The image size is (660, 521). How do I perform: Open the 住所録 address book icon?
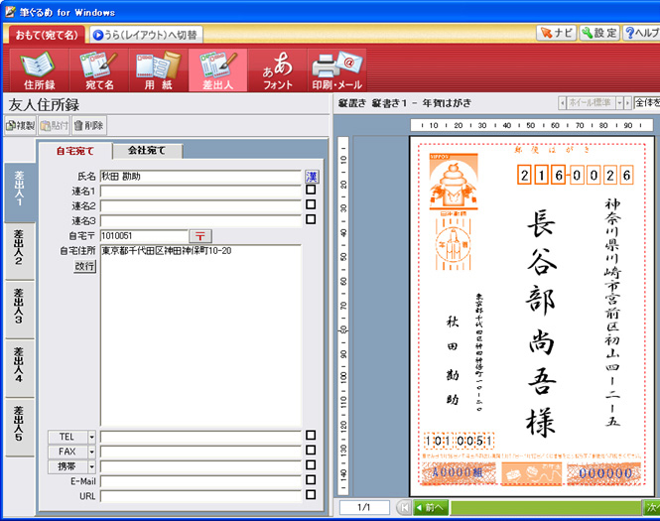[x=38, y=69]
